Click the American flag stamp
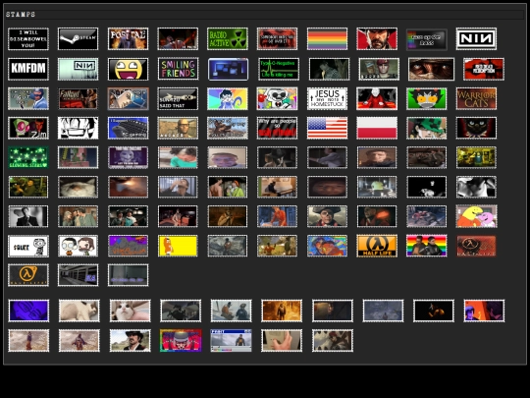Screen dimensions: 530x398 click(x=327, y=128)
